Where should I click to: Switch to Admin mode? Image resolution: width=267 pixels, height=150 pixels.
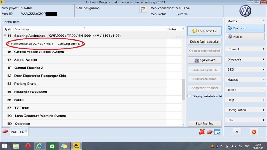tap(245, 36)
